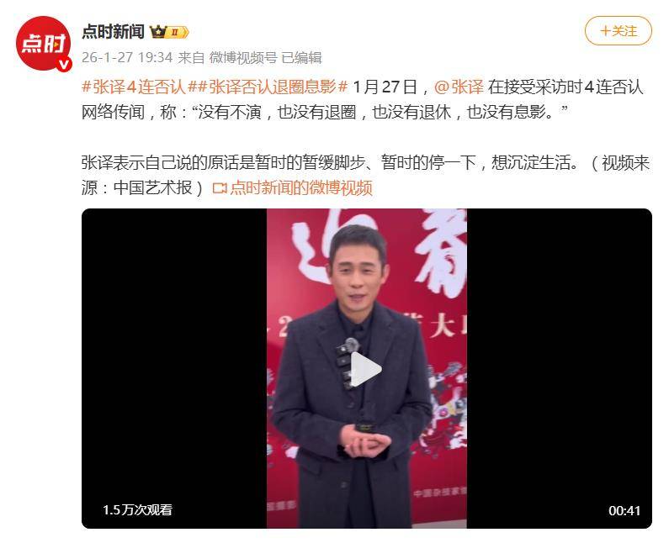Viewport: 669px width, 543px height.
Task: Click the gold crown level II badge
Action: click(x=169, y=32)
